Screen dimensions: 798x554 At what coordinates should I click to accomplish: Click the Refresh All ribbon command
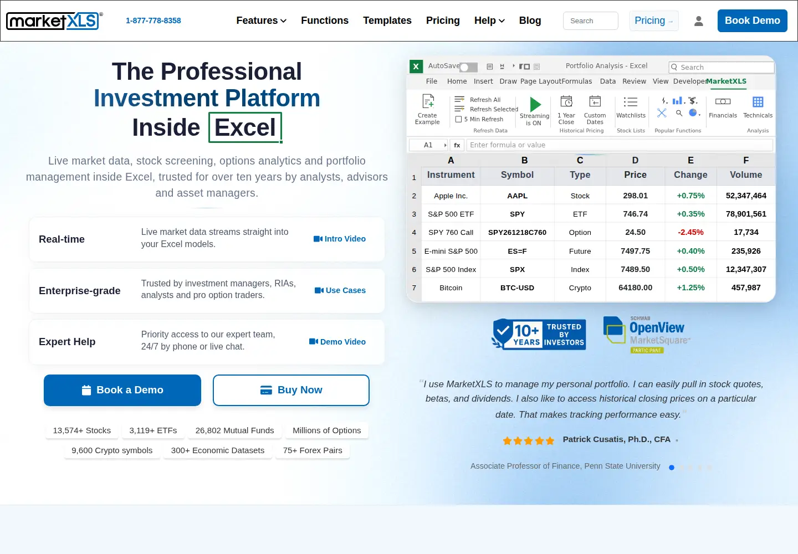point(478,100)
